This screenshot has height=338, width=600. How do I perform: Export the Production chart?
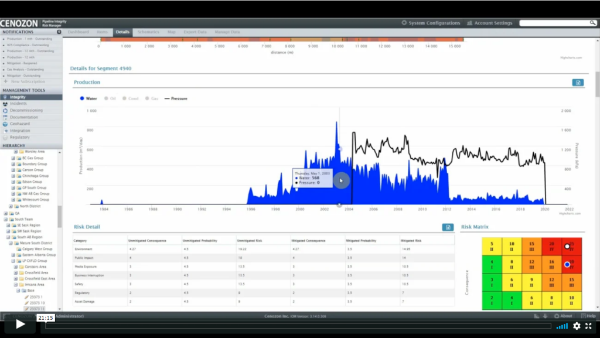point(578,83)
